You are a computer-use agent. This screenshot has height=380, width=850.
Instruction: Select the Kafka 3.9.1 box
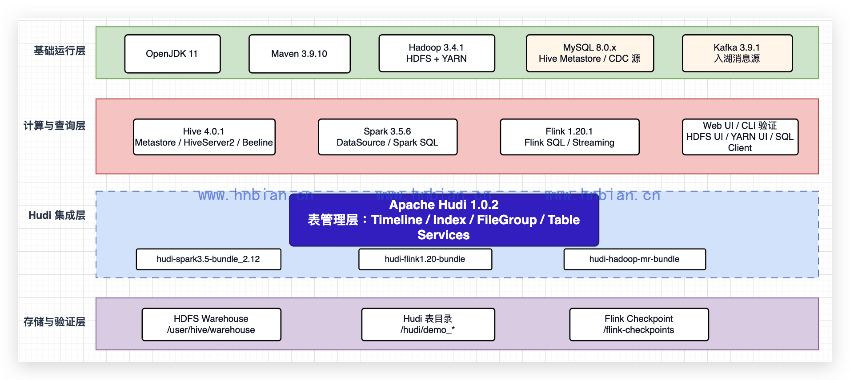[x=737, y=53]
